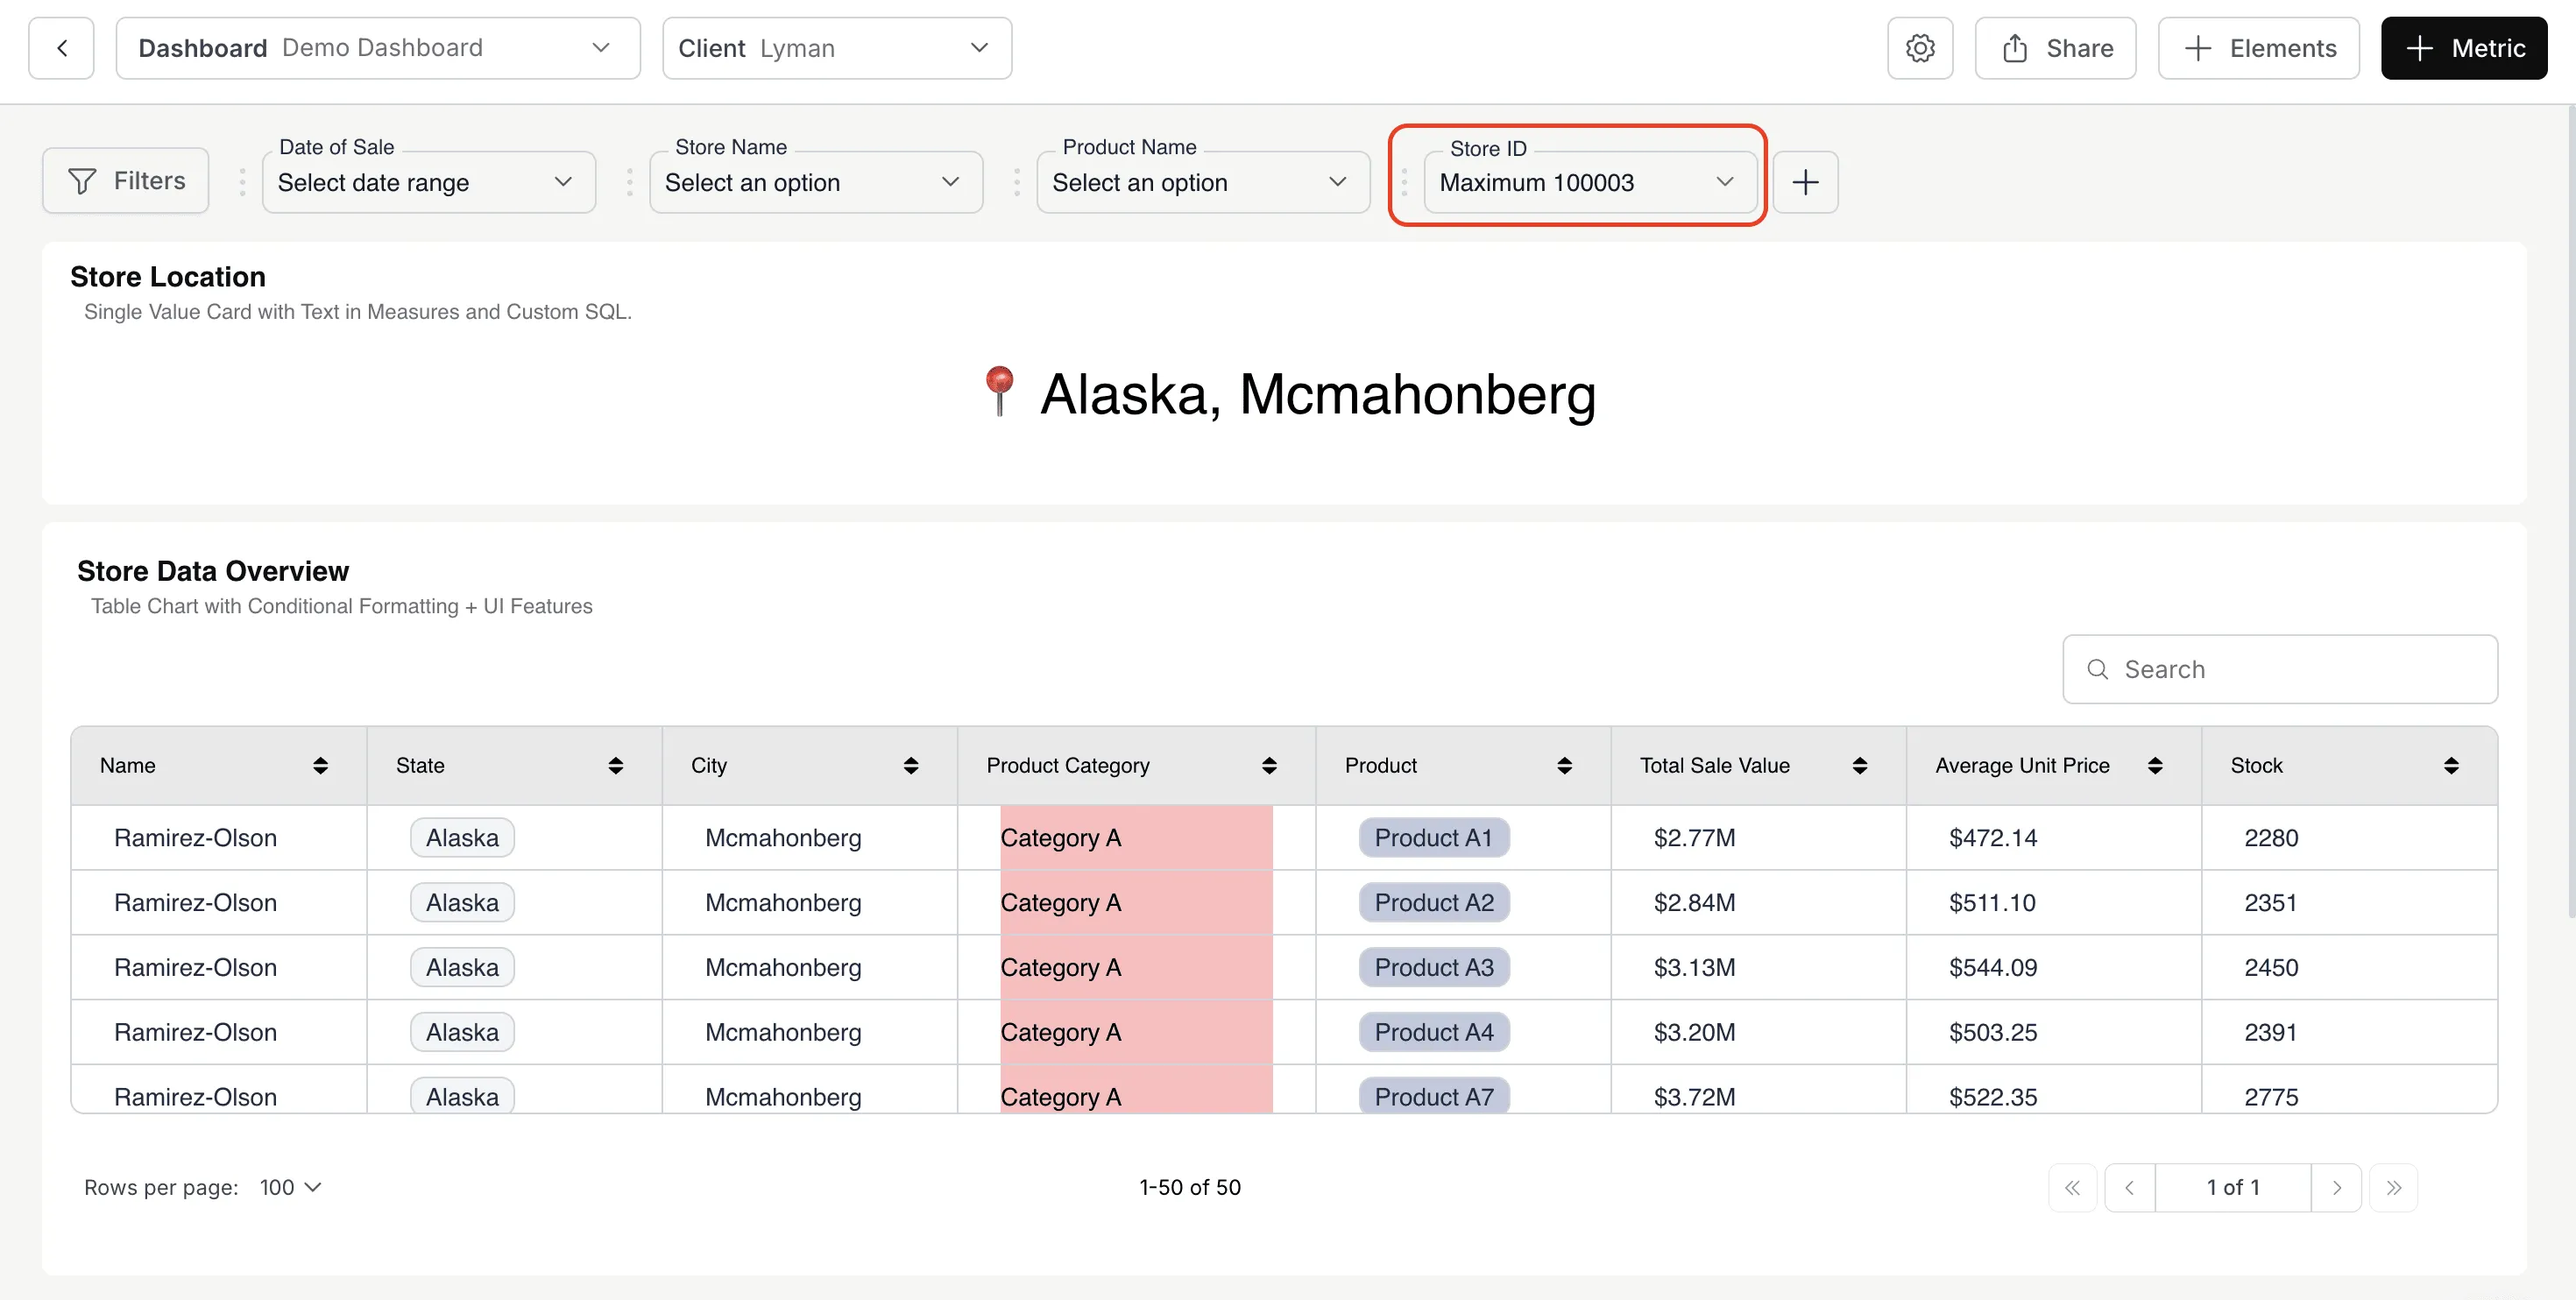Sort table by Name column

click(320, 766)
